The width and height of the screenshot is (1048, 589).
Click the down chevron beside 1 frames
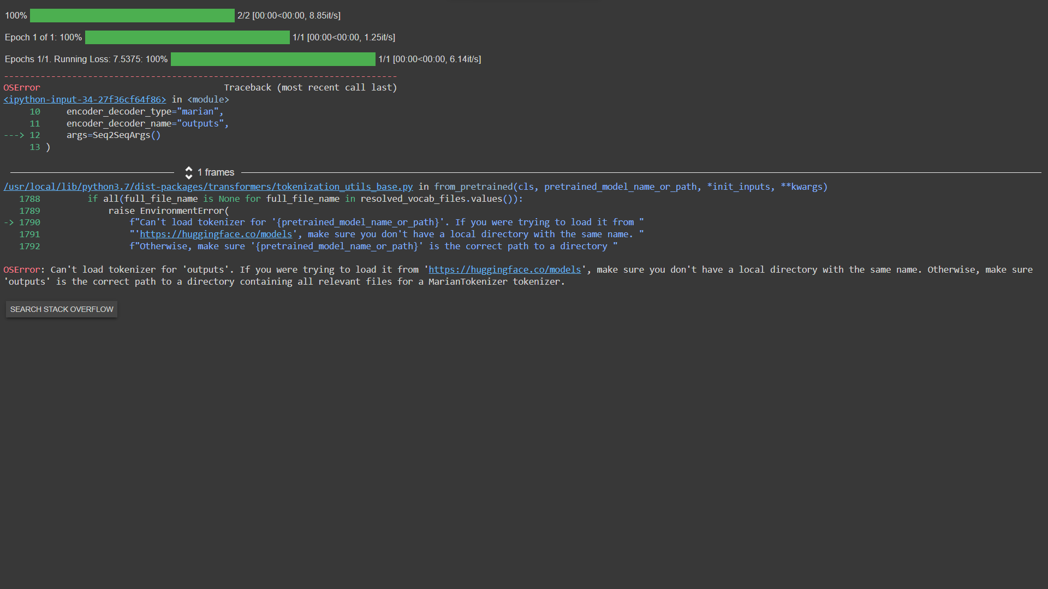pyautogui.click(x=189, y=176)
